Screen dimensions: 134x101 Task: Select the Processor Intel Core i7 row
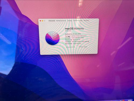pos(76,36)
